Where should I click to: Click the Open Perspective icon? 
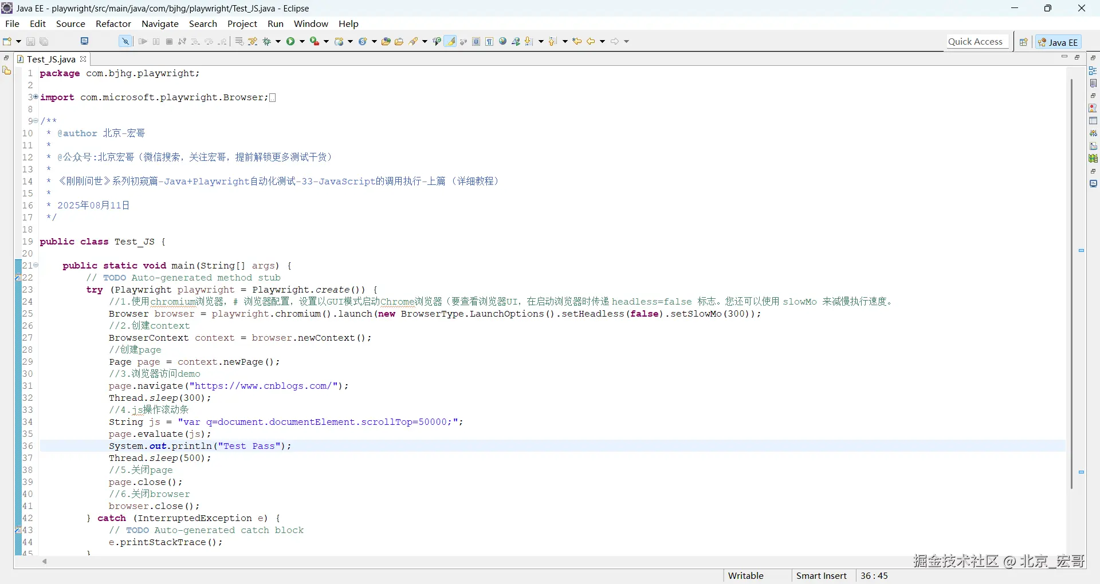[1023, 42]
